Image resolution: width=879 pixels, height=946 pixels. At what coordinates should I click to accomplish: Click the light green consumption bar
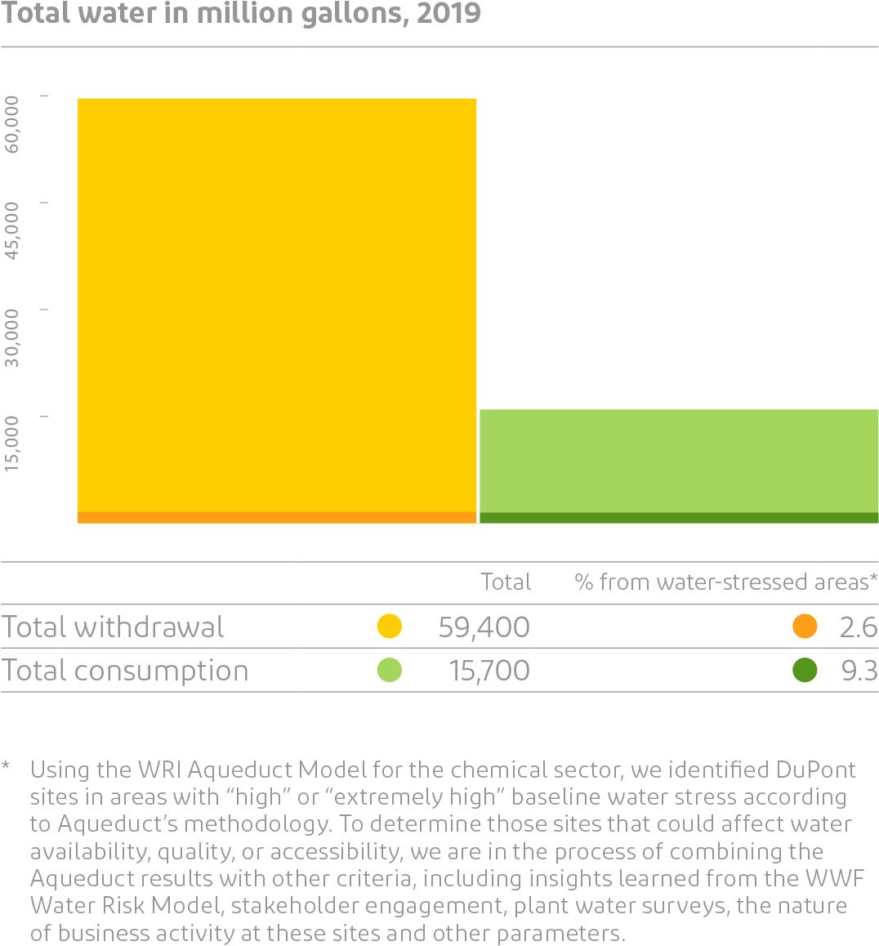pos(678,461)
